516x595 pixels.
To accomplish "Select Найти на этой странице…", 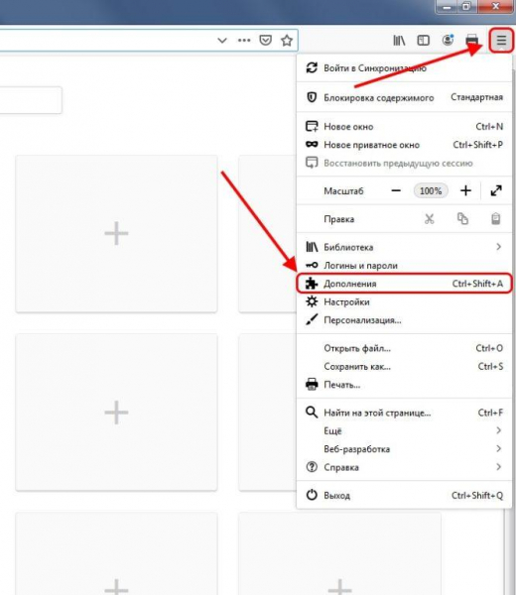I will click(x=405, y=413).
